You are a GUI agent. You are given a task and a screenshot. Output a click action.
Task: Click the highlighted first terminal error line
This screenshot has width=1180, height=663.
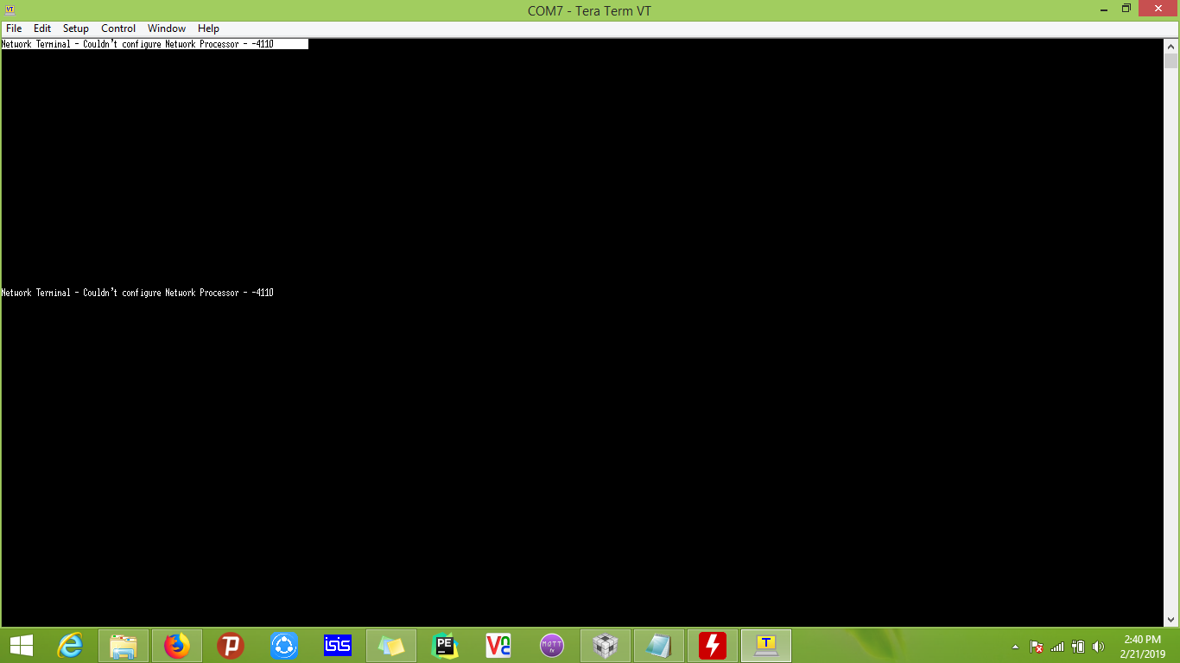[155, 44]
